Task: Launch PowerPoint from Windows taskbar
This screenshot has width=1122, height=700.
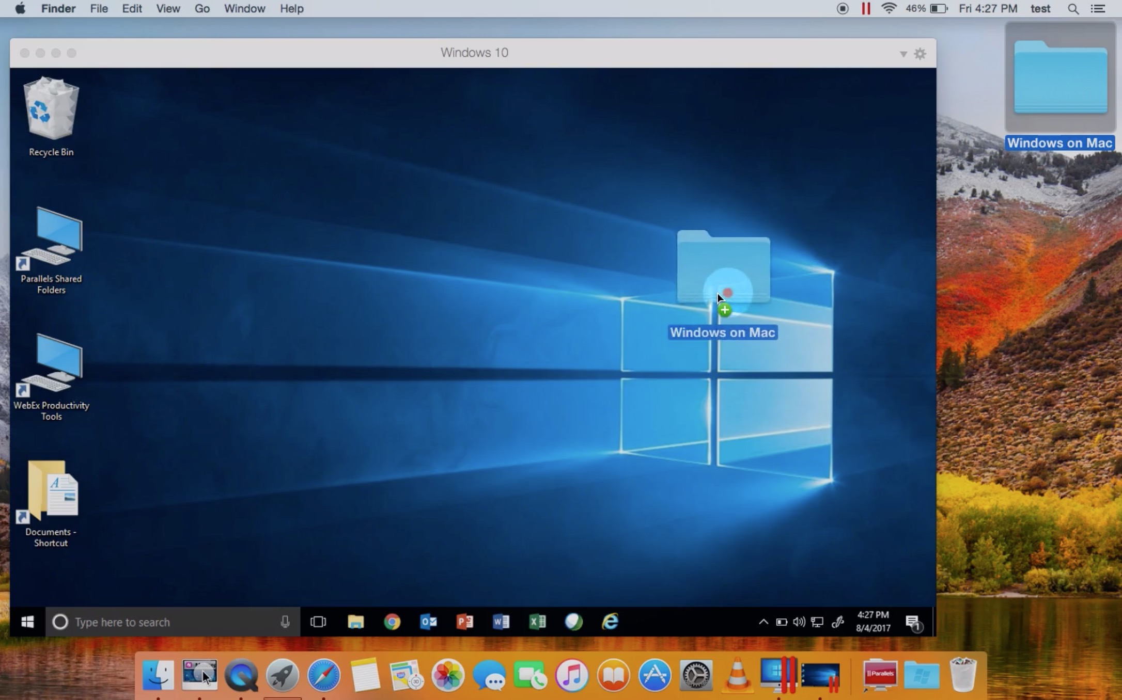Action: [465, 622]
